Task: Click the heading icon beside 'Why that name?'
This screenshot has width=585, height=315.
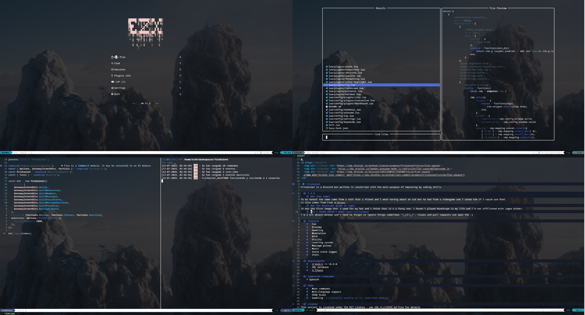Action: [307, 197]
